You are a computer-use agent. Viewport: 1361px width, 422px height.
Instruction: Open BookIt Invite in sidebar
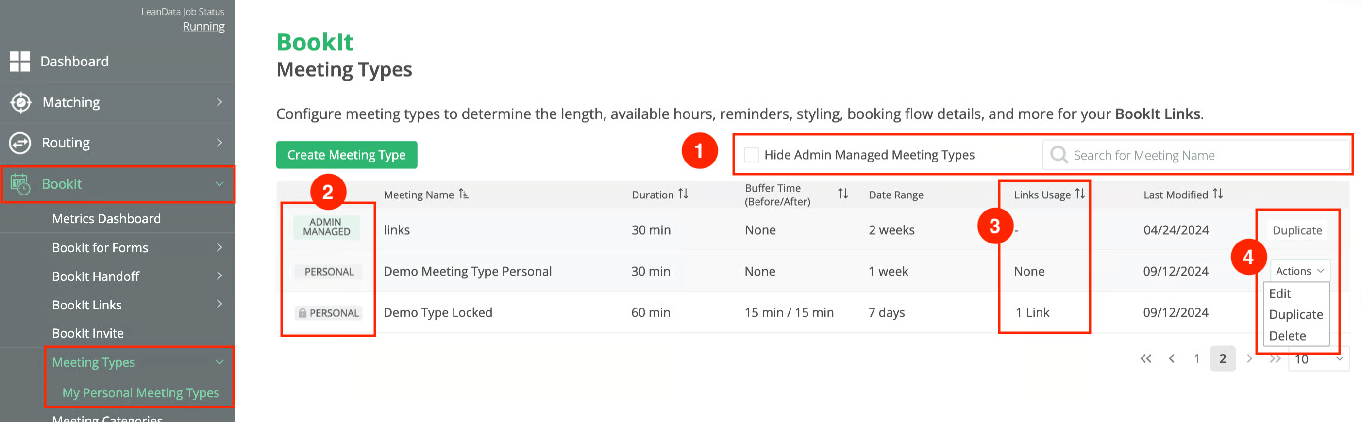tap(88, 333)
